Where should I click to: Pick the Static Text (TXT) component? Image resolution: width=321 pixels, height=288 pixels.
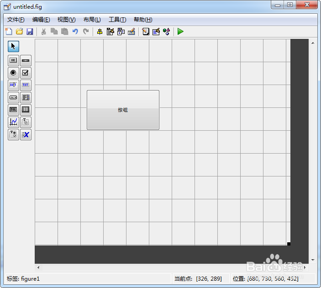(x=26, y=85)
